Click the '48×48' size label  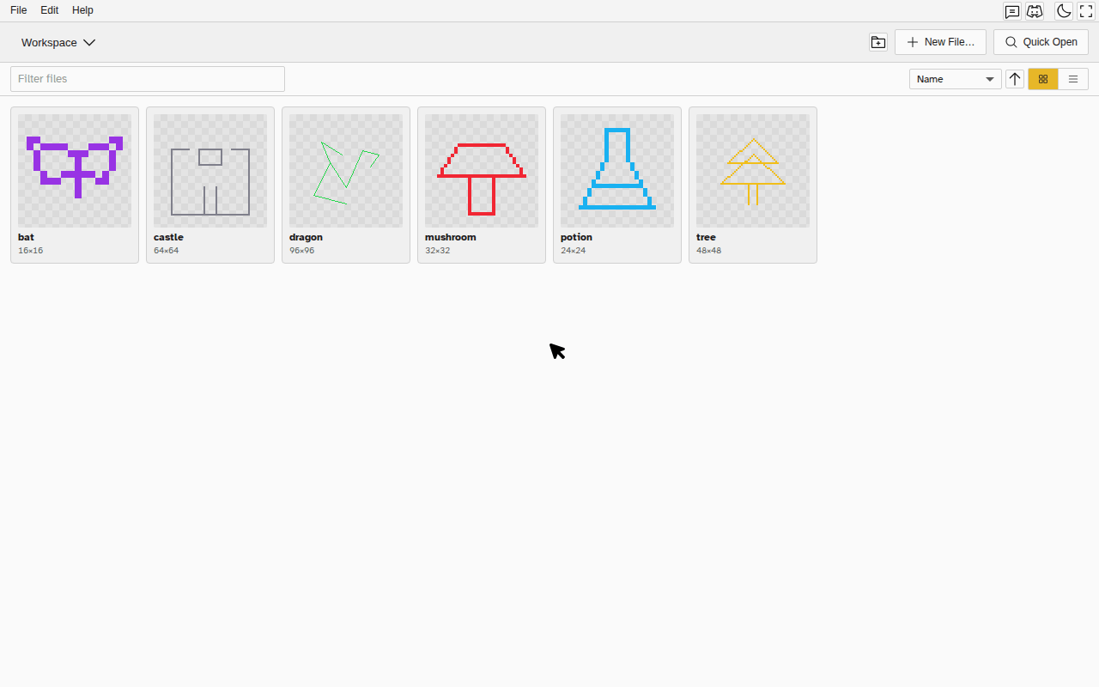pyautogui.click(x=708, y=251)
